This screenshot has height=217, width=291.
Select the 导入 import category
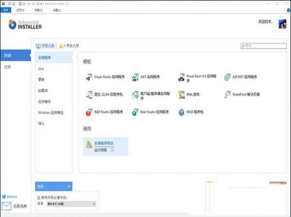tap(41, 124)
